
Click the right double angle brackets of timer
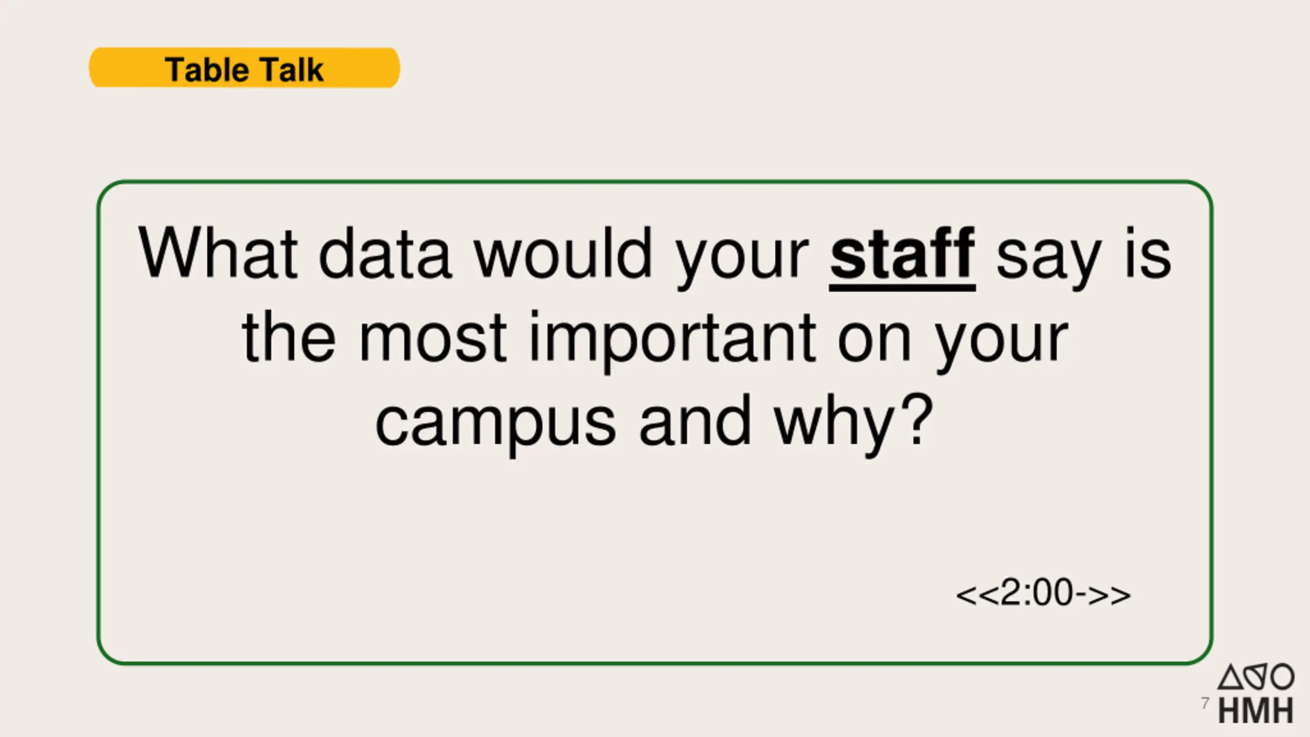[x=1109, y=595]
